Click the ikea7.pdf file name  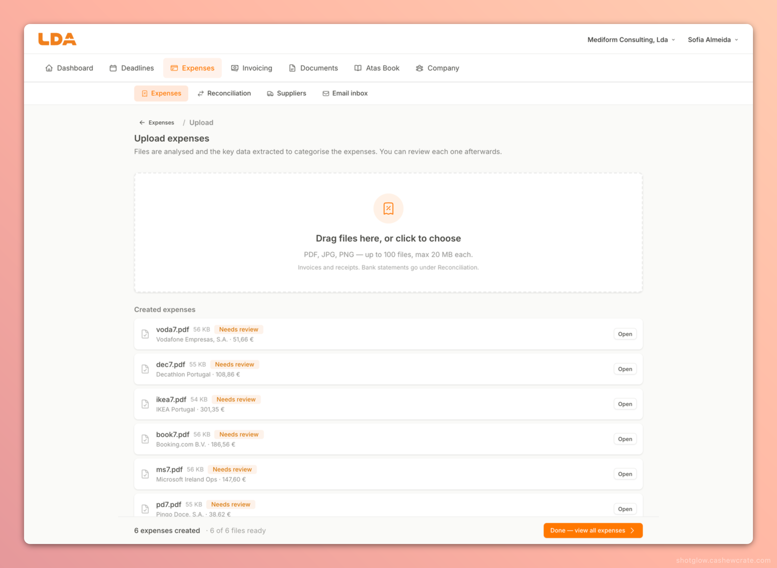coord(171,399)
